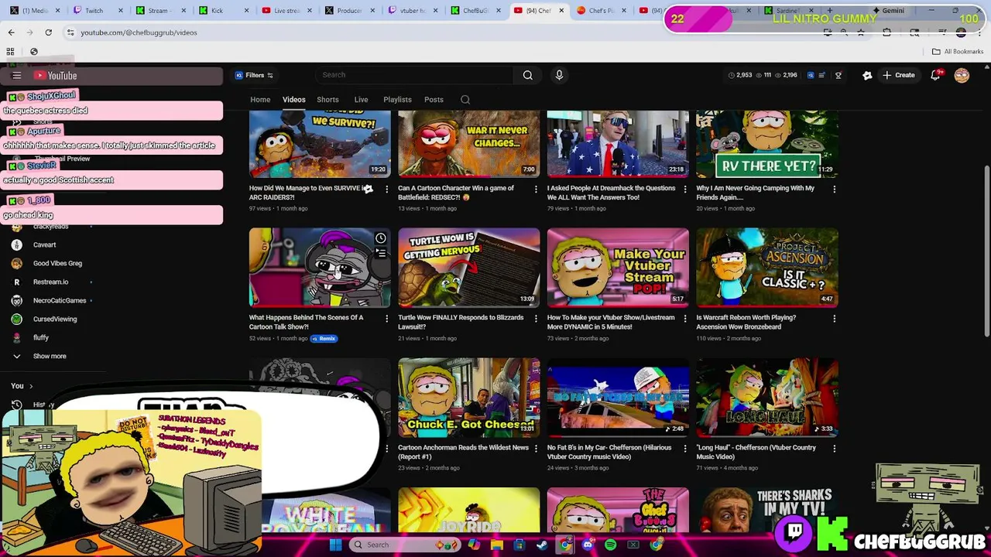
Task: Open the RV THERE YET thumbnail
Action: click(x=766, y=144)
